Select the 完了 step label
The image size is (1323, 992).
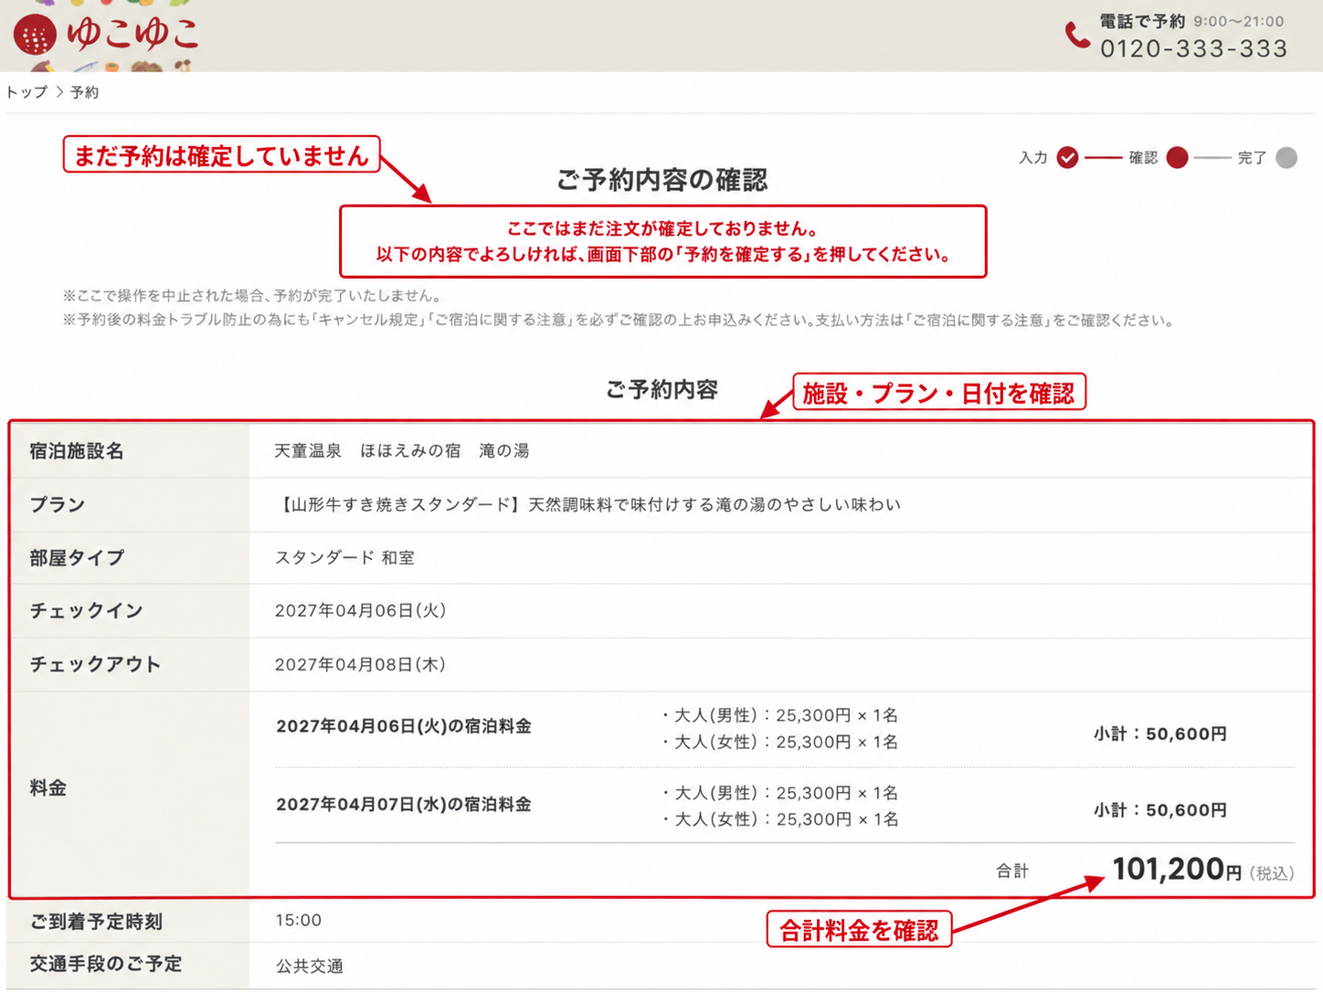point(1252,158)
